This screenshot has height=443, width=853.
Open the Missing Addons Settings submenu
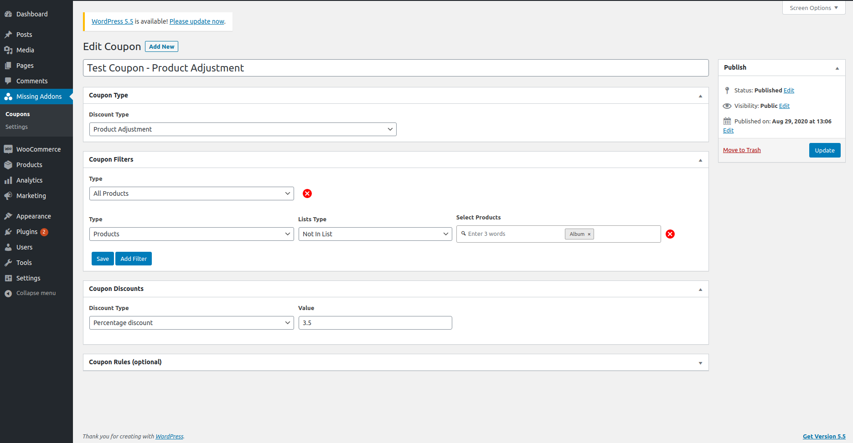16,127
